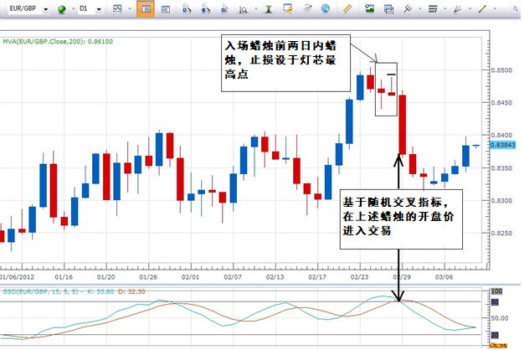This screenshot has width=524, height=350.
Task: Click the 50.00 level on stochastic axis
Action: (x=500, y=318)
